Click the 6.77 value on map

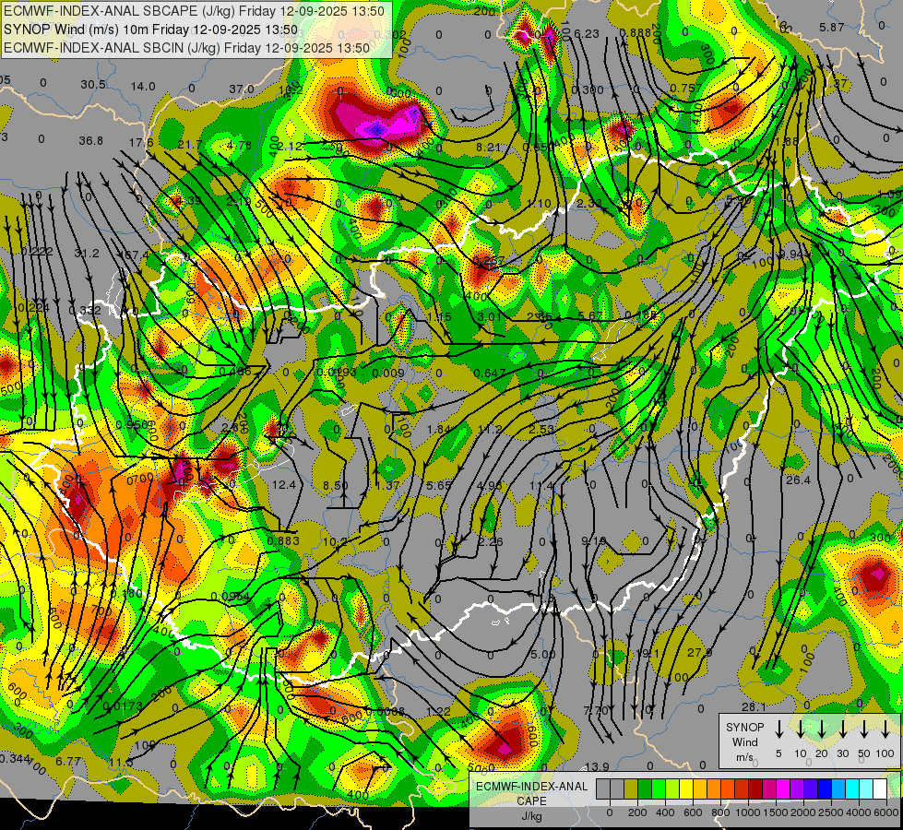[x=68, y=761]
